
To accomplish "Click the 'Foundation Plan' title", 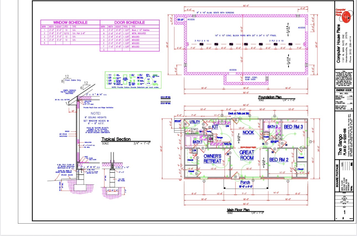I will [270, 97].
